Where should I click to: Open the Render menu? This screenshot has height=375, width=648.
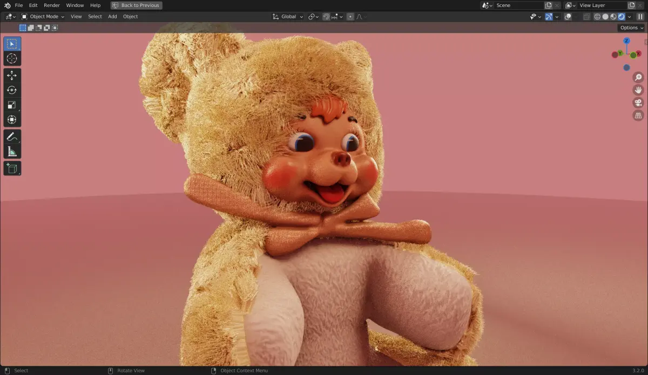coord(51,5)
